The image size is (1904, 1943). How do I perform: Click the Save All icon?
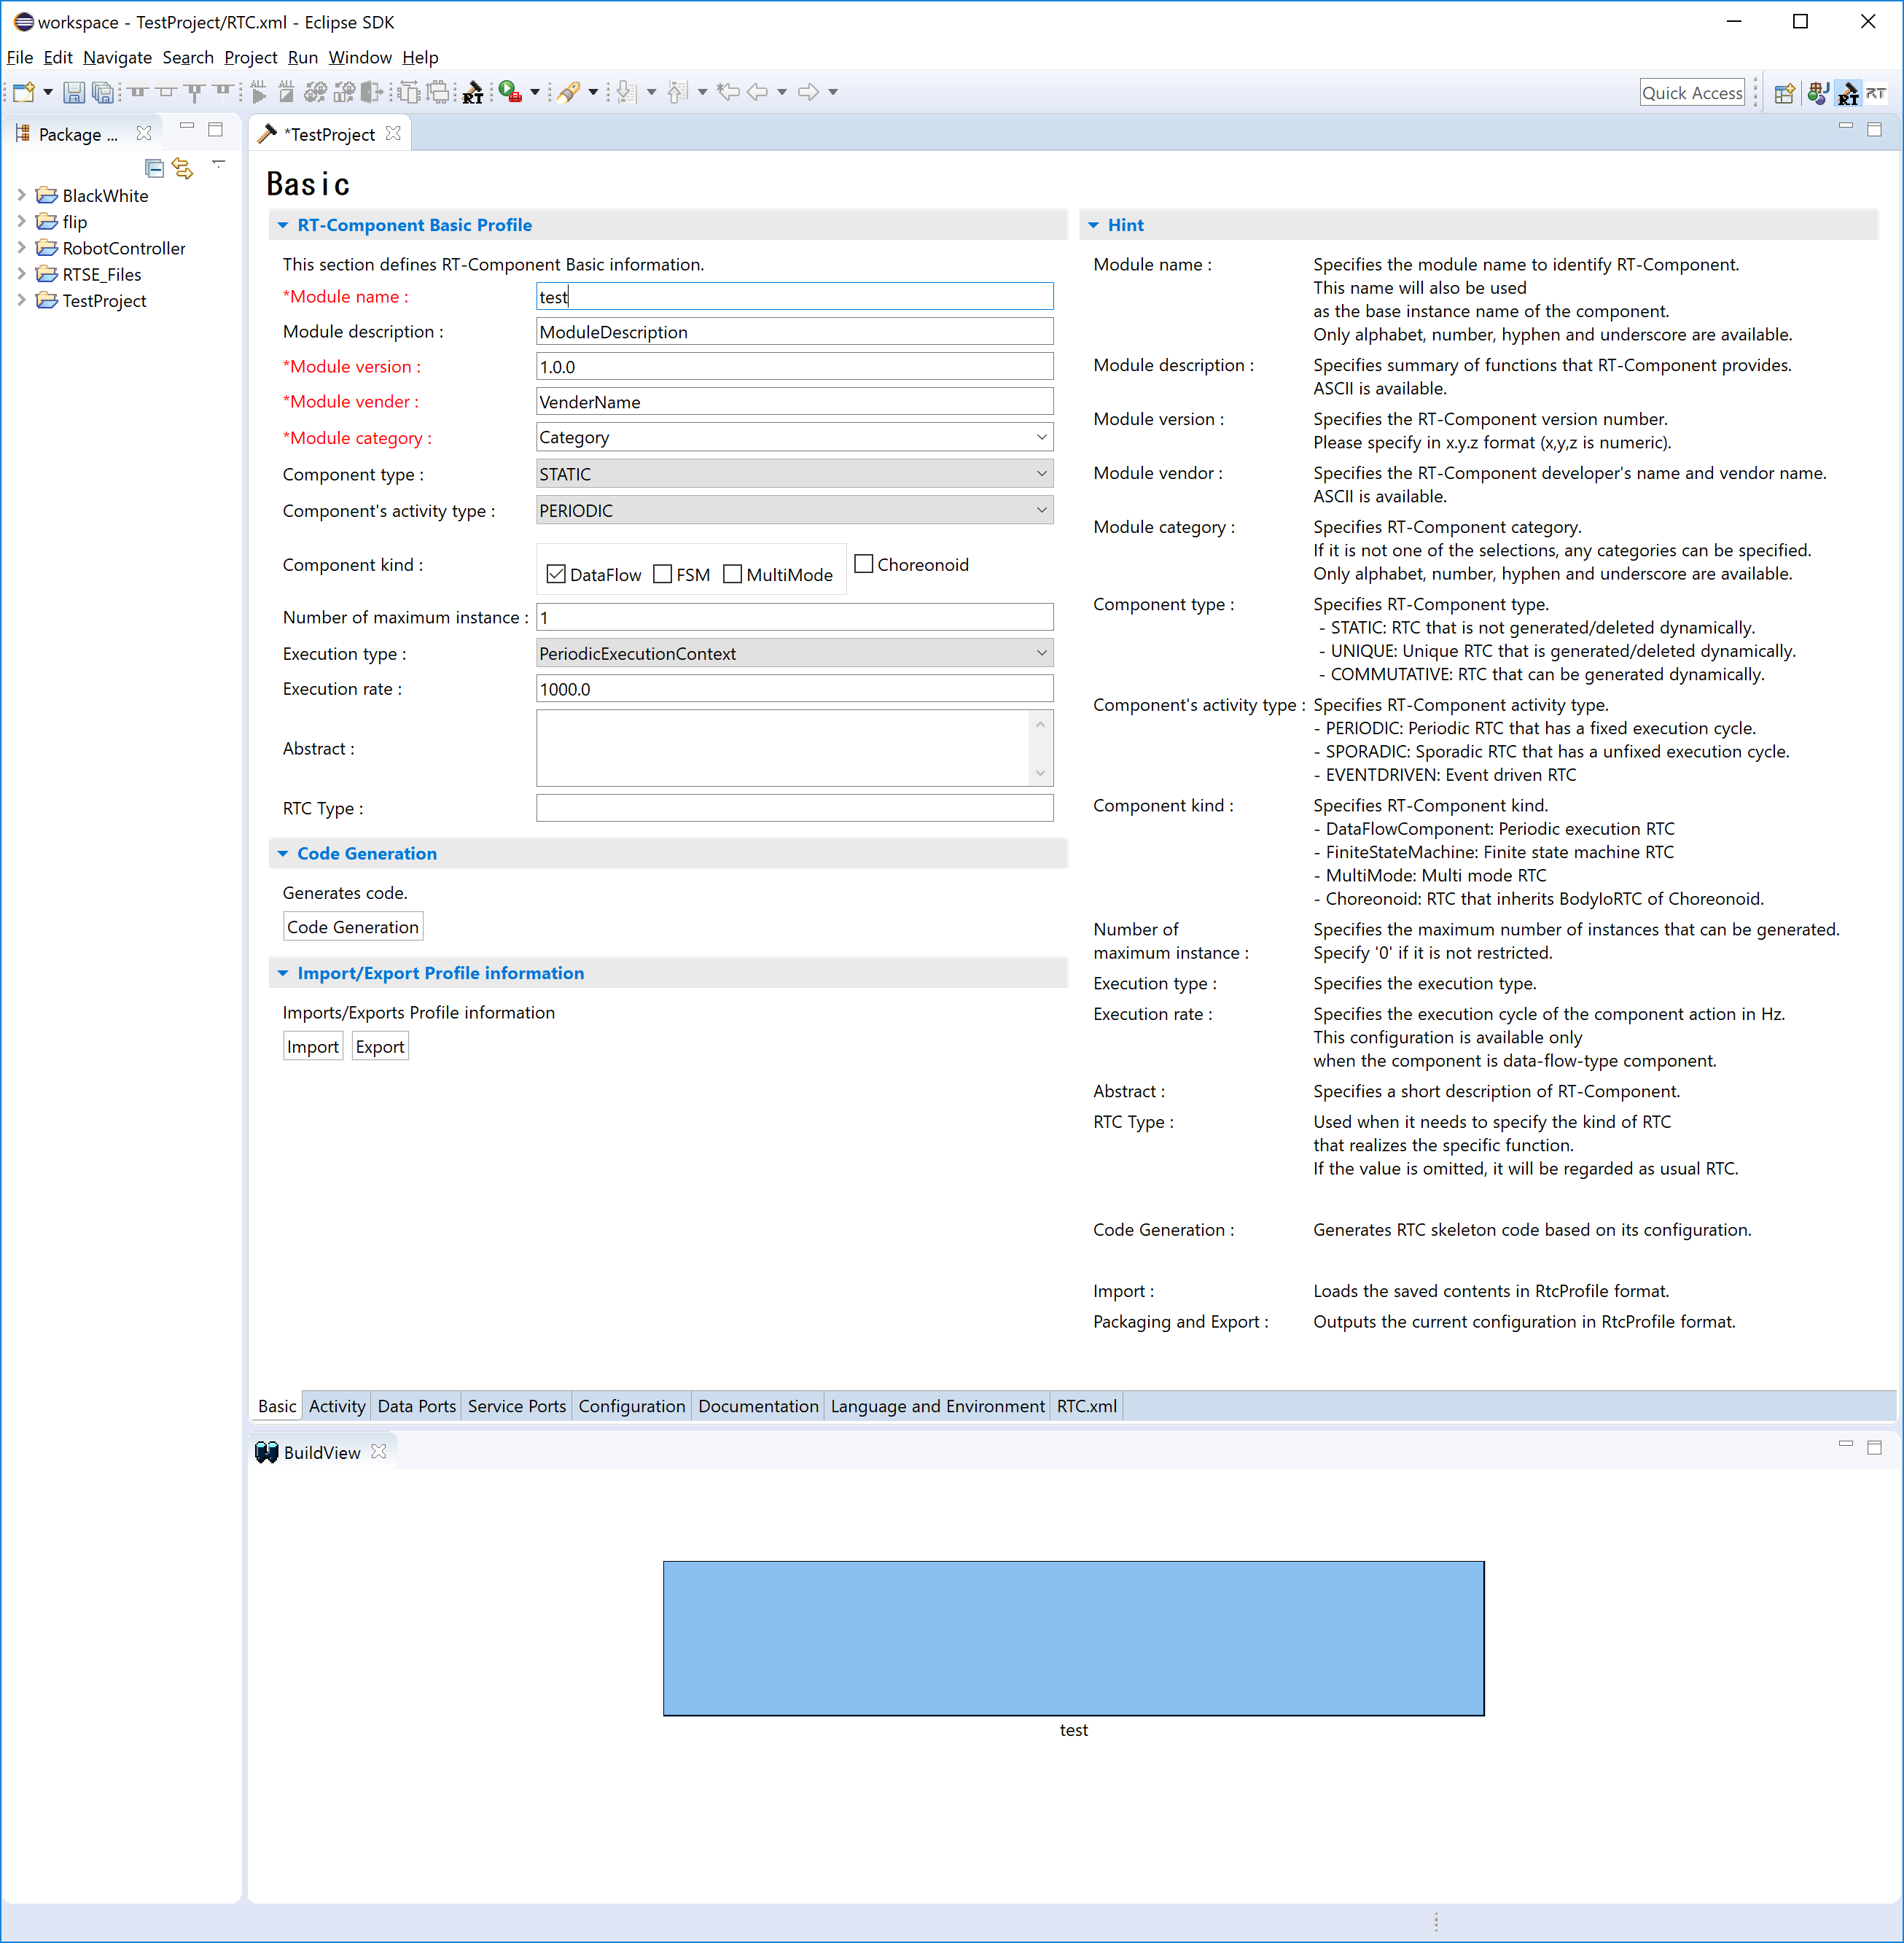tap(102, 93)
